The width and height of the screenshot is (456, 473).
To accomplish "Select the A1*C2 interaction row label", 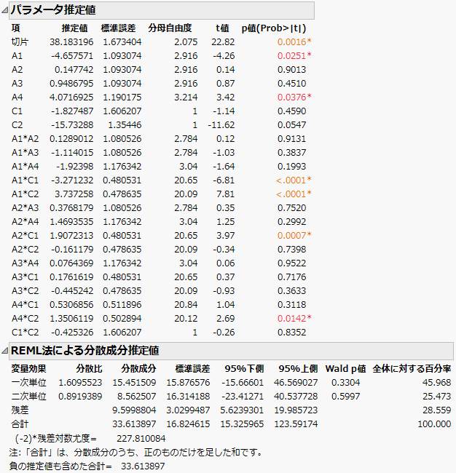I will [x=25, y=194].
